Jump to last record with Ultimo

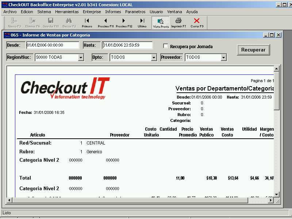[x=142, y=23]
